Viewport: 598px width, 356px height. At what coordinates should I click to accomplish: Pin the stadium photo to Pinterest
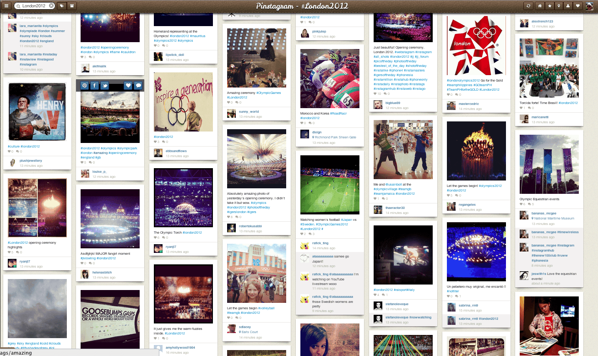coord(85,86)
